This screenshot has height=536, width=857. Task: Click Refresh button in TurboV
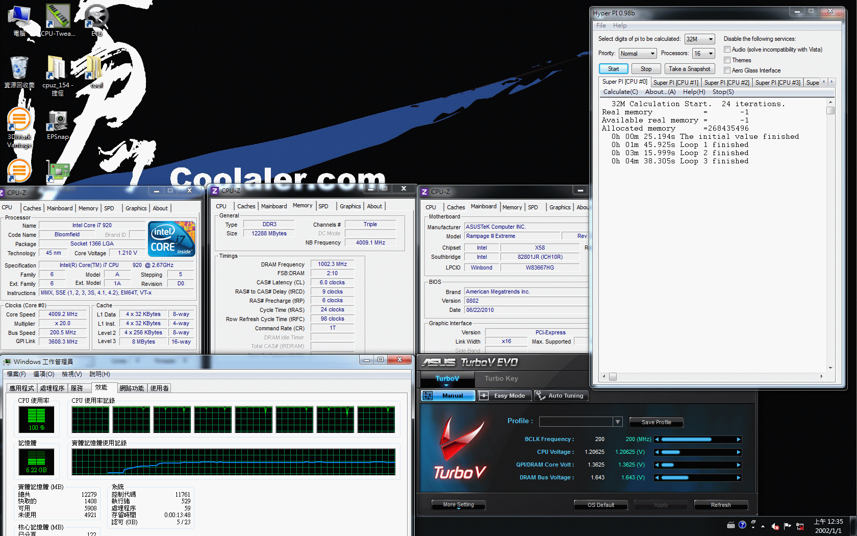point(721,505)
